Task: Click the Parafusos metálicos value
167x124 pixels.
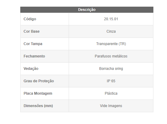Action: pos(111,56)
